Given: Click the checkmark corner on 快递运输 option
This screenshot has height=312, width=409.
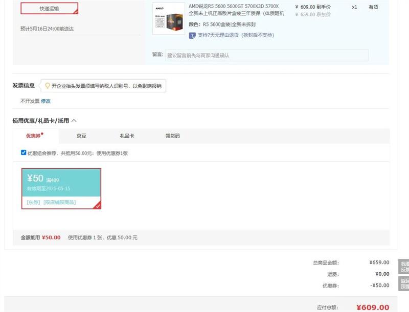Looking at the screenshot, I should pyautogui.click(x=76, y=11).
